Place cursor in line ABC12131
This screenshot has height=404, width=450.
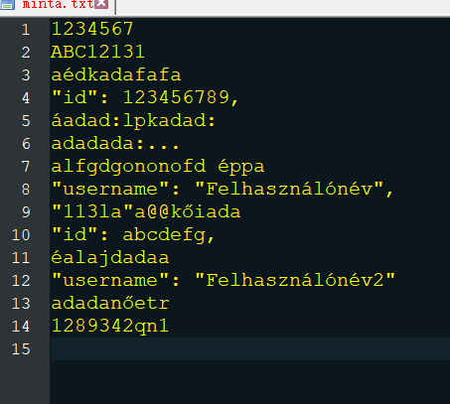click(98, 52)
